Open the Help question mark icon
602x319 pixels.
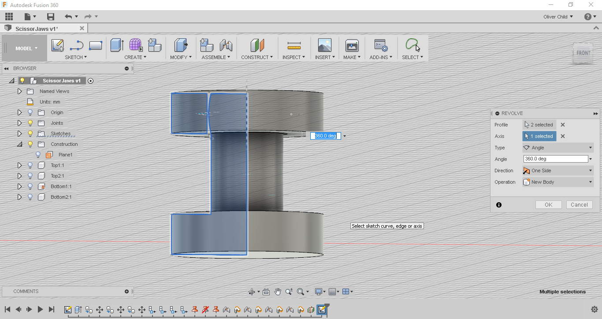pyautogui.click(x=588, y=17)
